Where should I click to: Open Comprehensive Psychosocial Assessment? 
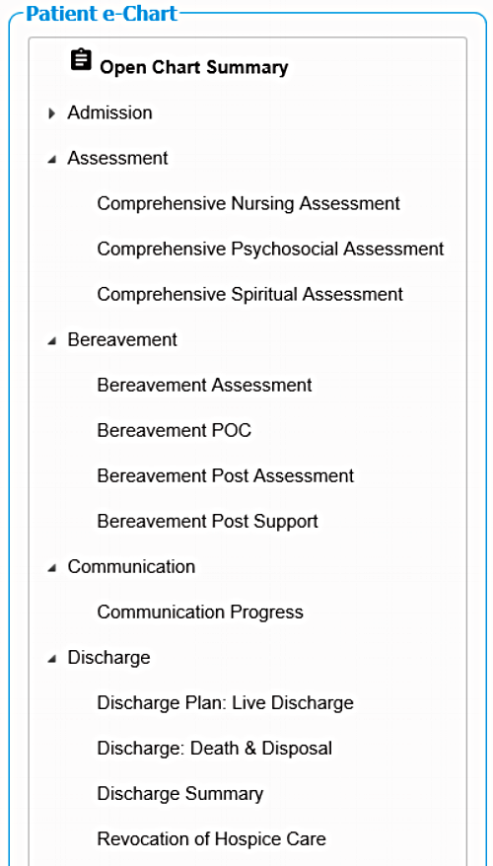click(x=270, y=250)
